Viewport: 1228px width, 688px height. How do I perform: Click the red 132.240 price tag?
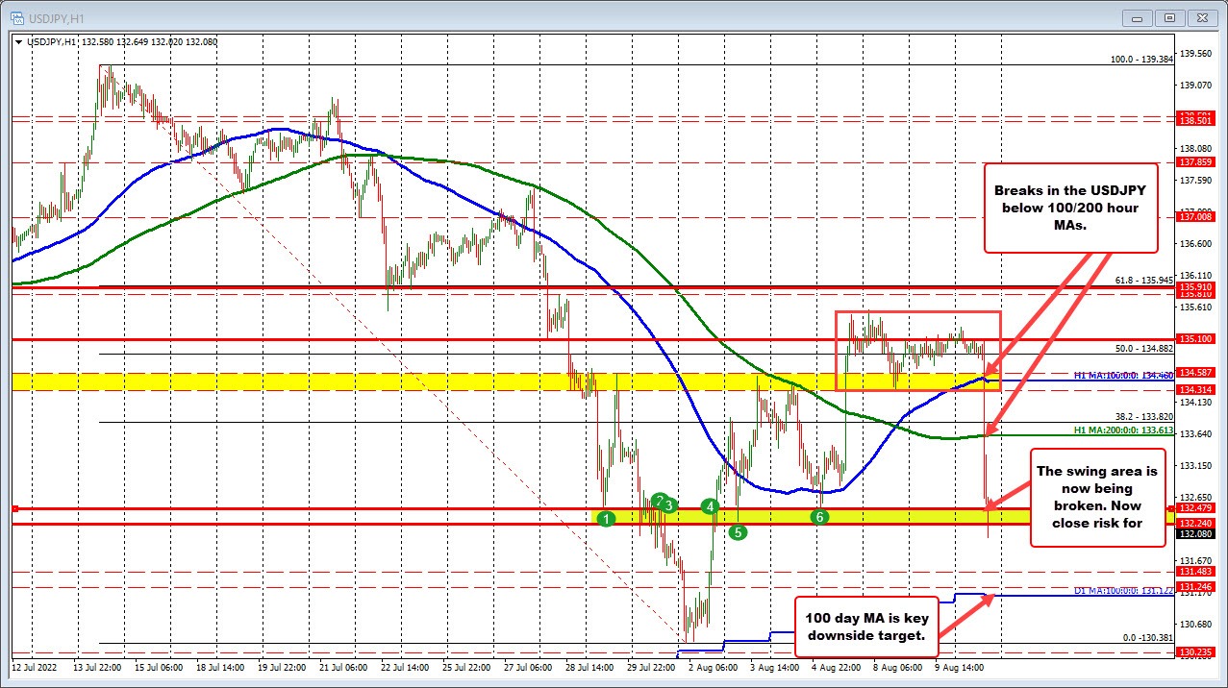point(1194,523)
